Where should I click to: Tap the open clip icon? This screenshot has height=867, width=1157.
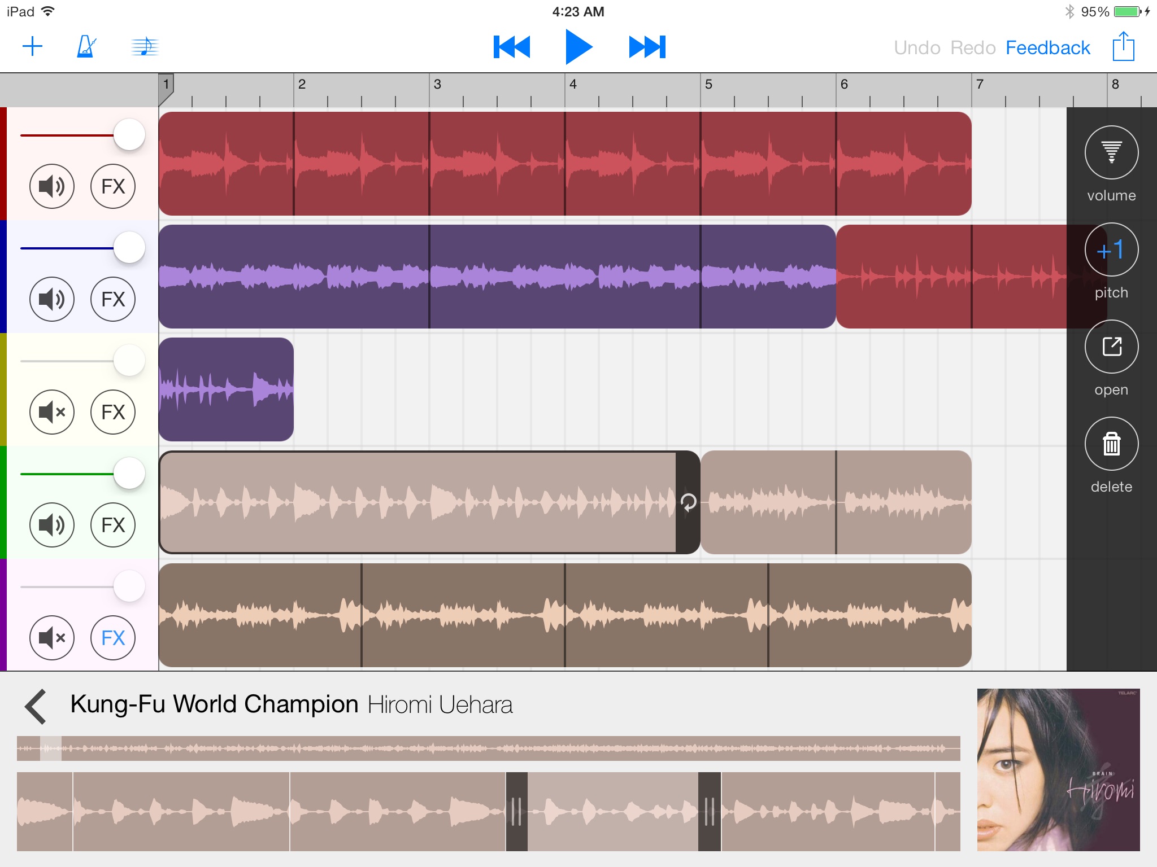click(x=1111, y=347)
